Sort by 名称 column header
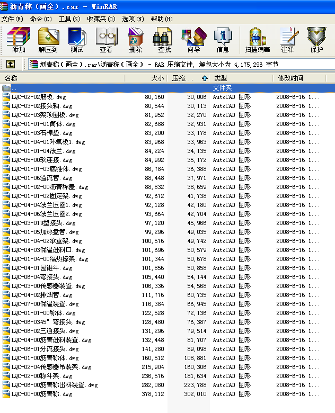Viewport: 335px width, 413px height. 62,78
